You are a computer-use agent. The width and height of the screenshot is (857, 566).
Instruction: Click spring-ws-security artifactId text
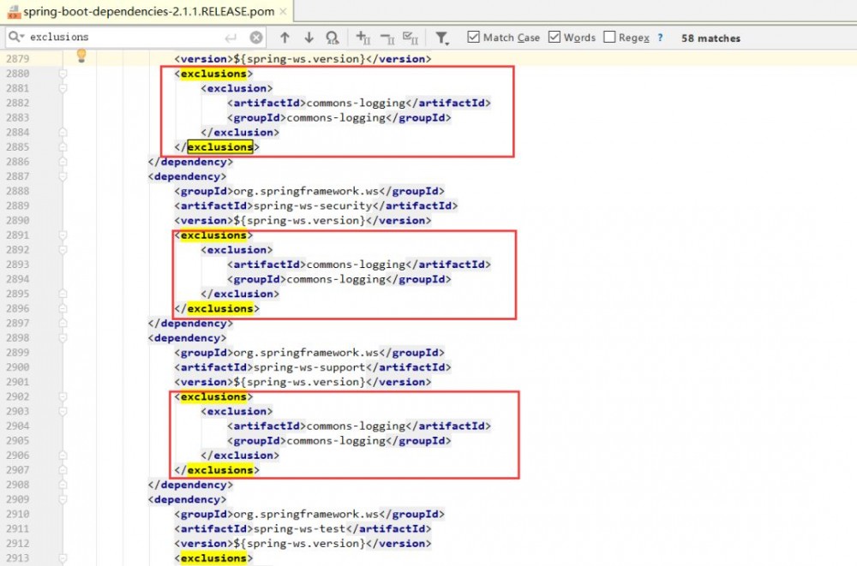pyautogui.click(x=313, y=206)
